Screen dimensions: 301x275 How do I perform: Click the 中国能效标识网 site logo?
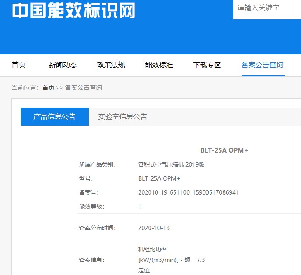(73, 10)
